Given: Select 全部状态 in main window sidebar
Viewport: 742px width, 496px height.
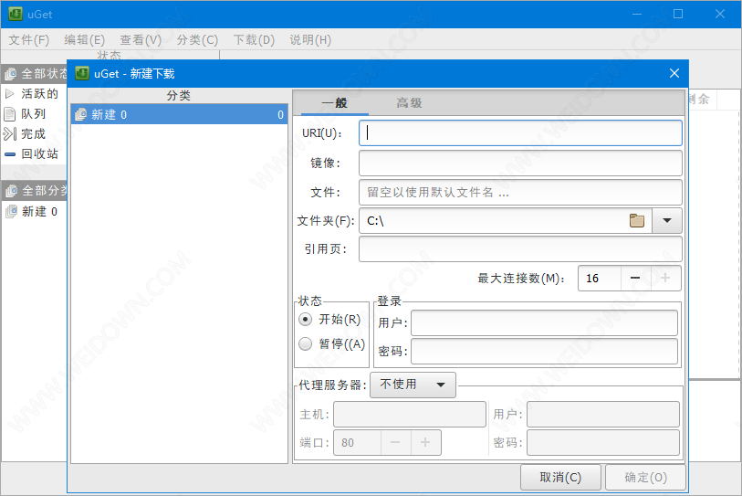Looking at the screenshot, I should (34, 74).
